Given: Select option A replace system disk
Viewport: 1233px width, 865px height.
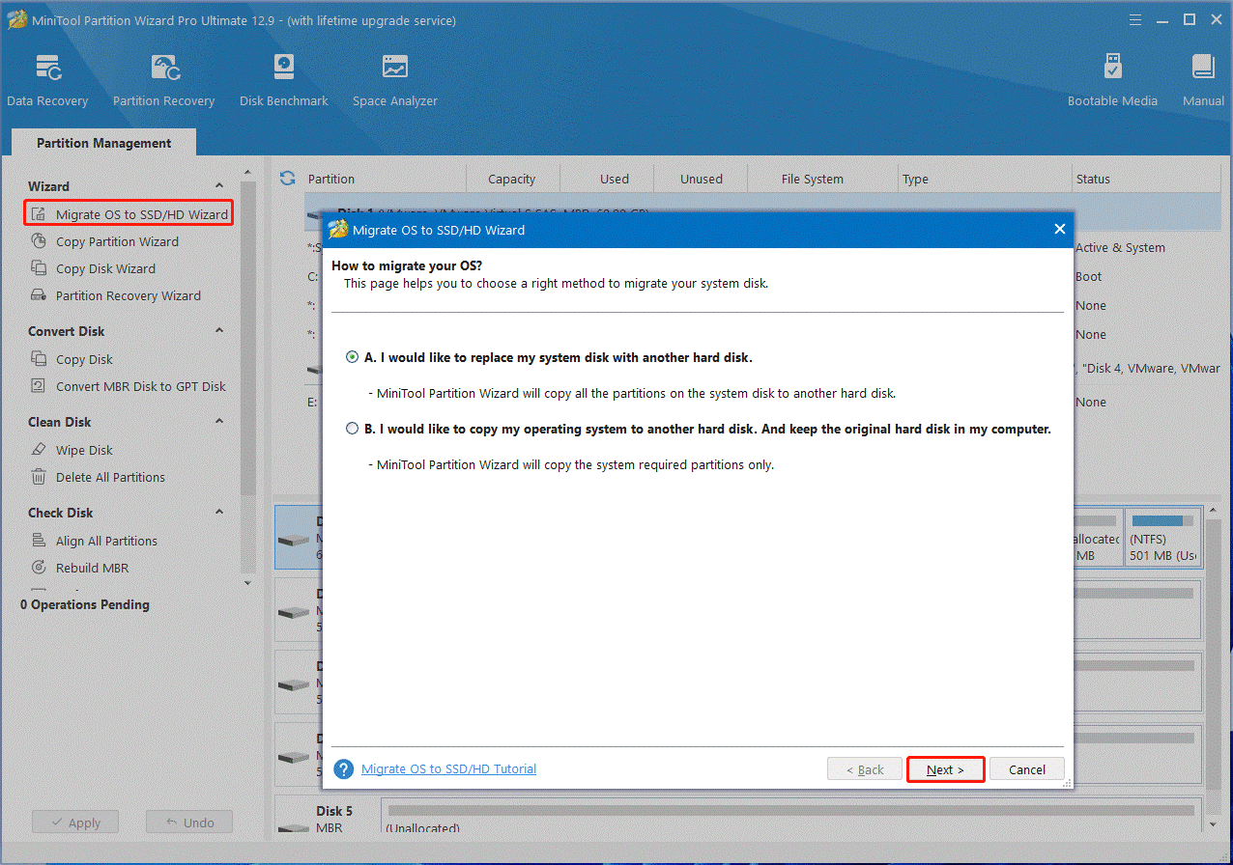Looking at the screenshot, I should click(352, 357).
